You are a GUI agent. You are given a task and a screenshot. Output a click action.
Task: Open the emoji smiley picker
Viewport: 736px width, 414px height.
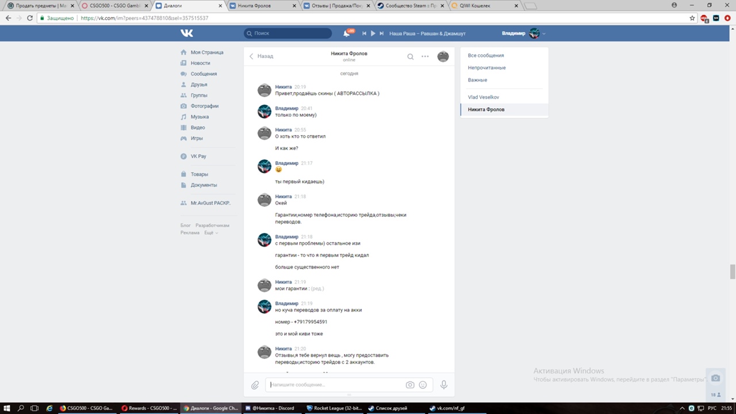(423, 385)
